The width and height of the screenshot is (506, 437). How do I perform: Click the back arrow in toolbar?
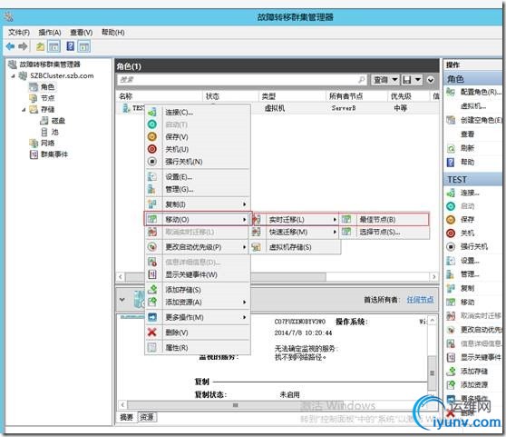pos(10,46)
